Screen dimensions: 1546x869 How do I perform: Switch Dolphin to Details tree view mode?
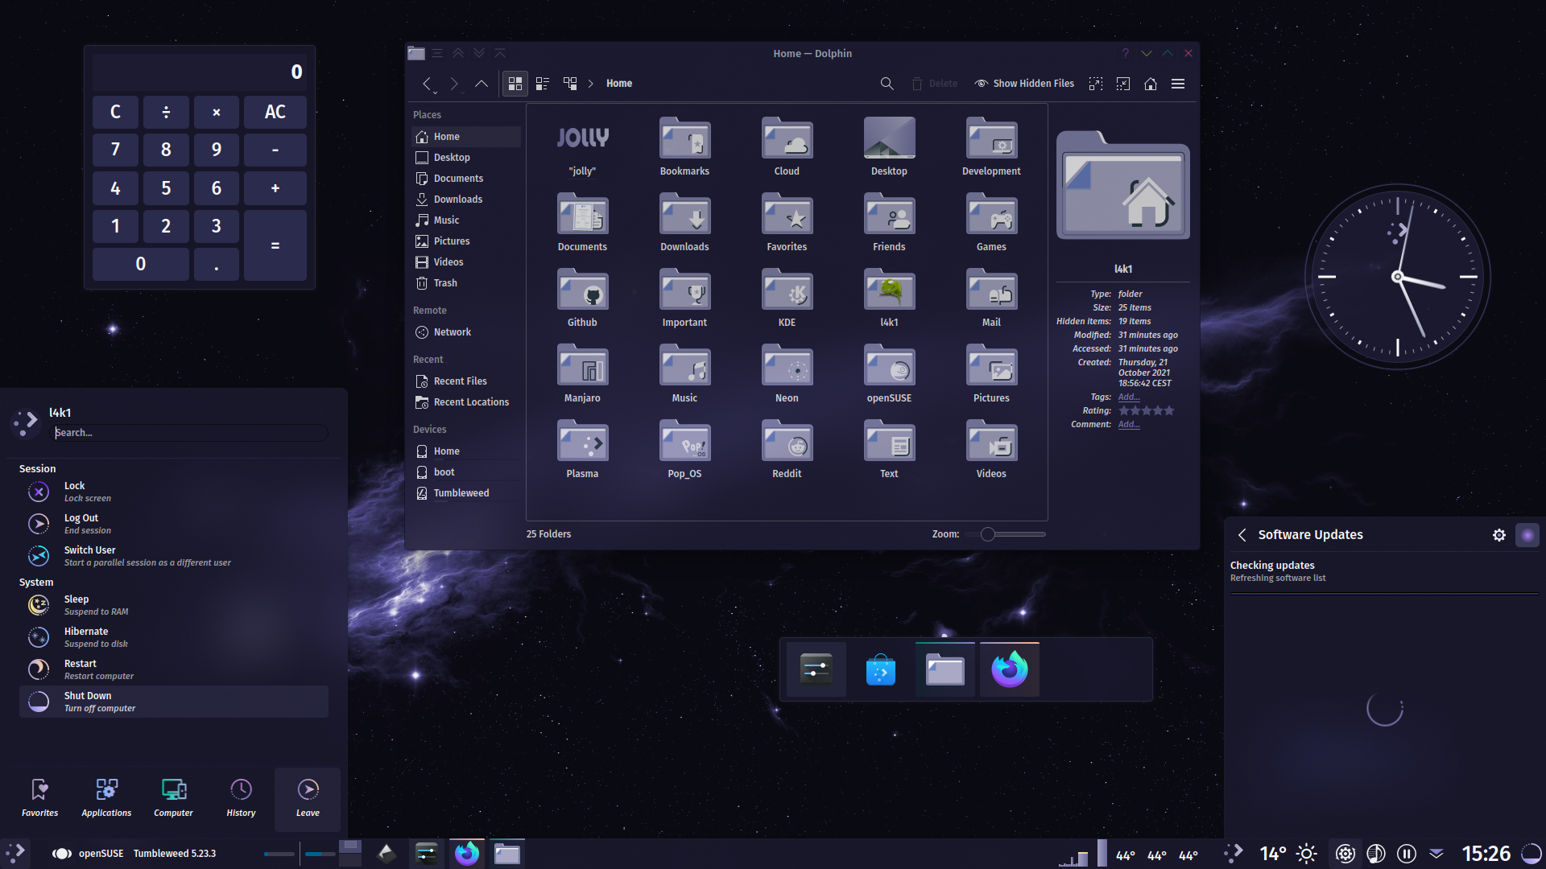click(x=570, y=83)
